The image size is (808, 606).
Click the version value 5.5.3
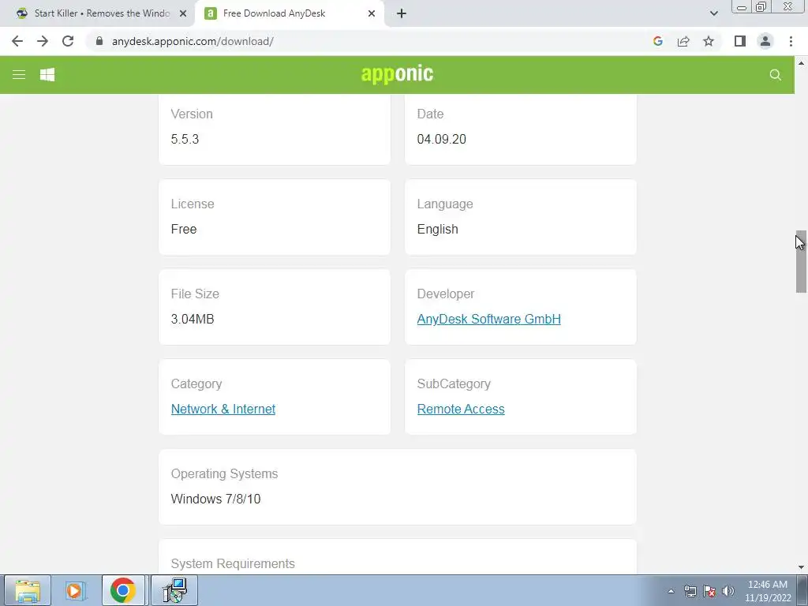click(185, 139)
